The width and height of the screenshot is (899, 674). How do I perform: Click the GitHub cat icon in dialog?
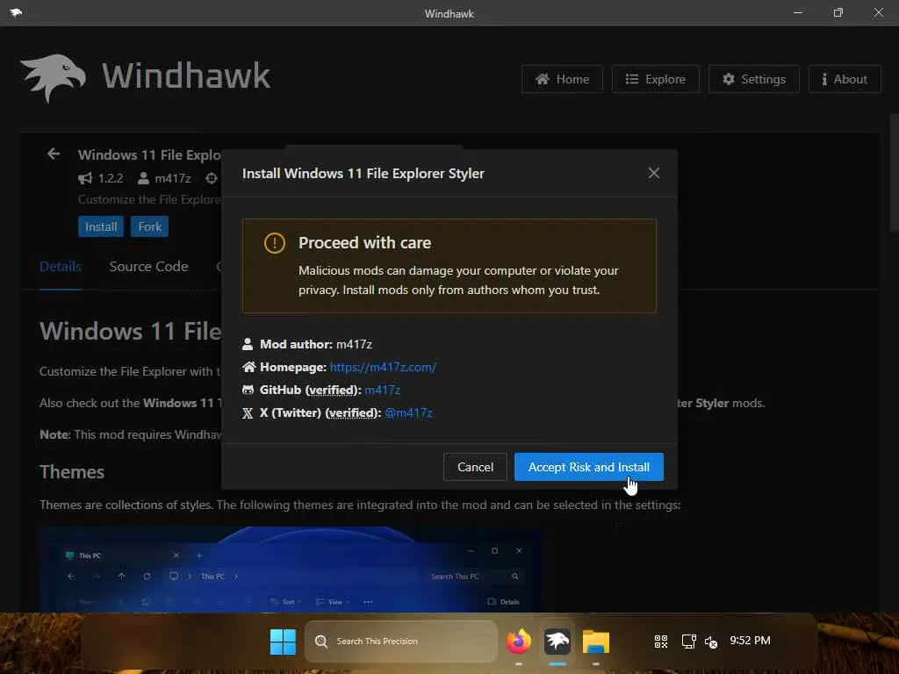point(248,390)
